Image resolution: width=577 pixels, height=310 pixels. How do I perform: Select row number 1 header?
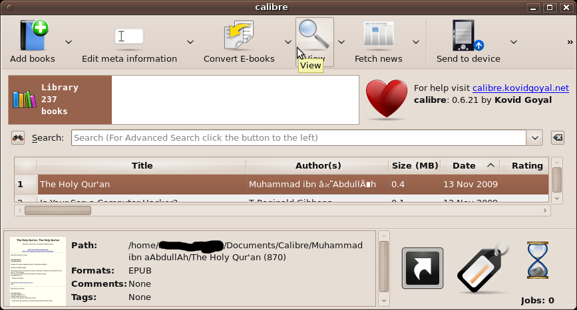pos(26,184)
